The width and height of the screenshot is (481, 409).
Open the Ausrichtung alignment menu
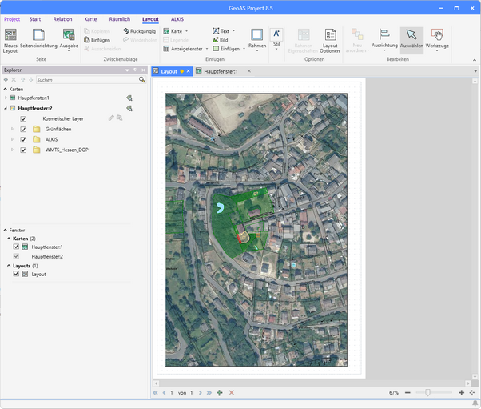(384, 40)
